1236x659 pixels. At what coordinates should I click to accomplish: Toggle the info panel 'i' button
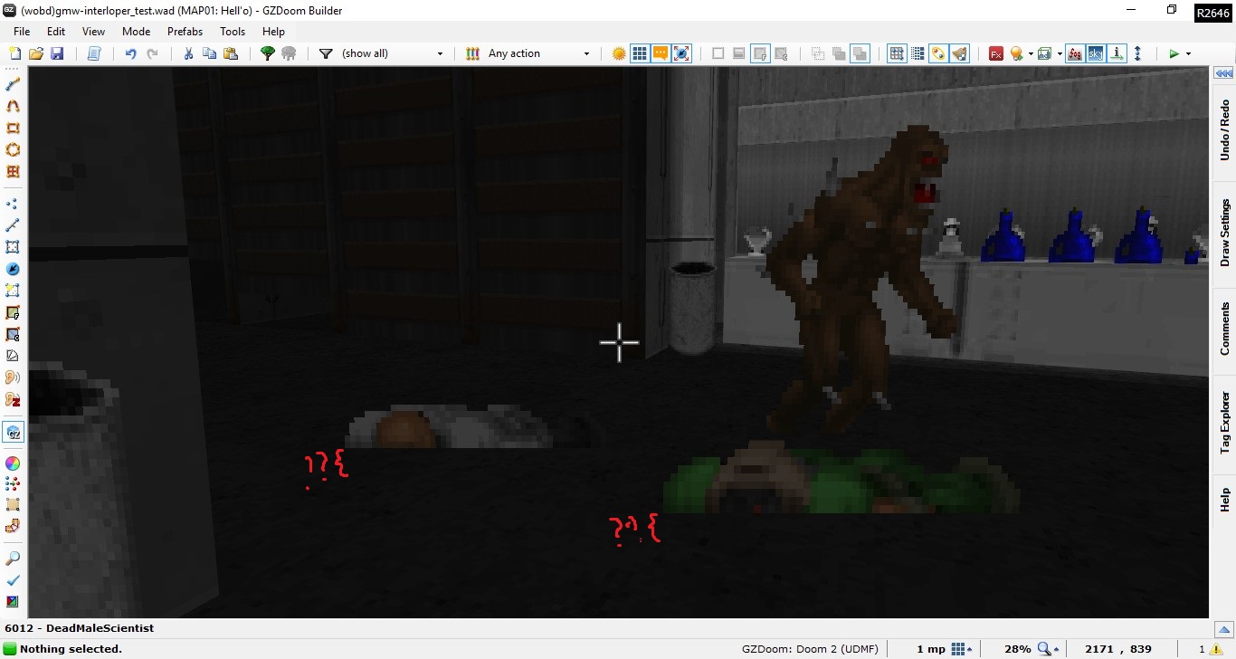pyautogui.click(x=1117, y=53)
